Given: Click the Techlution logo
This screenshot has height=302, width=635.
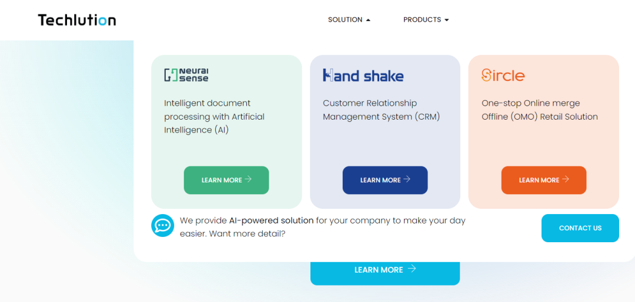Looking at the screenshot, I should 77,20.
